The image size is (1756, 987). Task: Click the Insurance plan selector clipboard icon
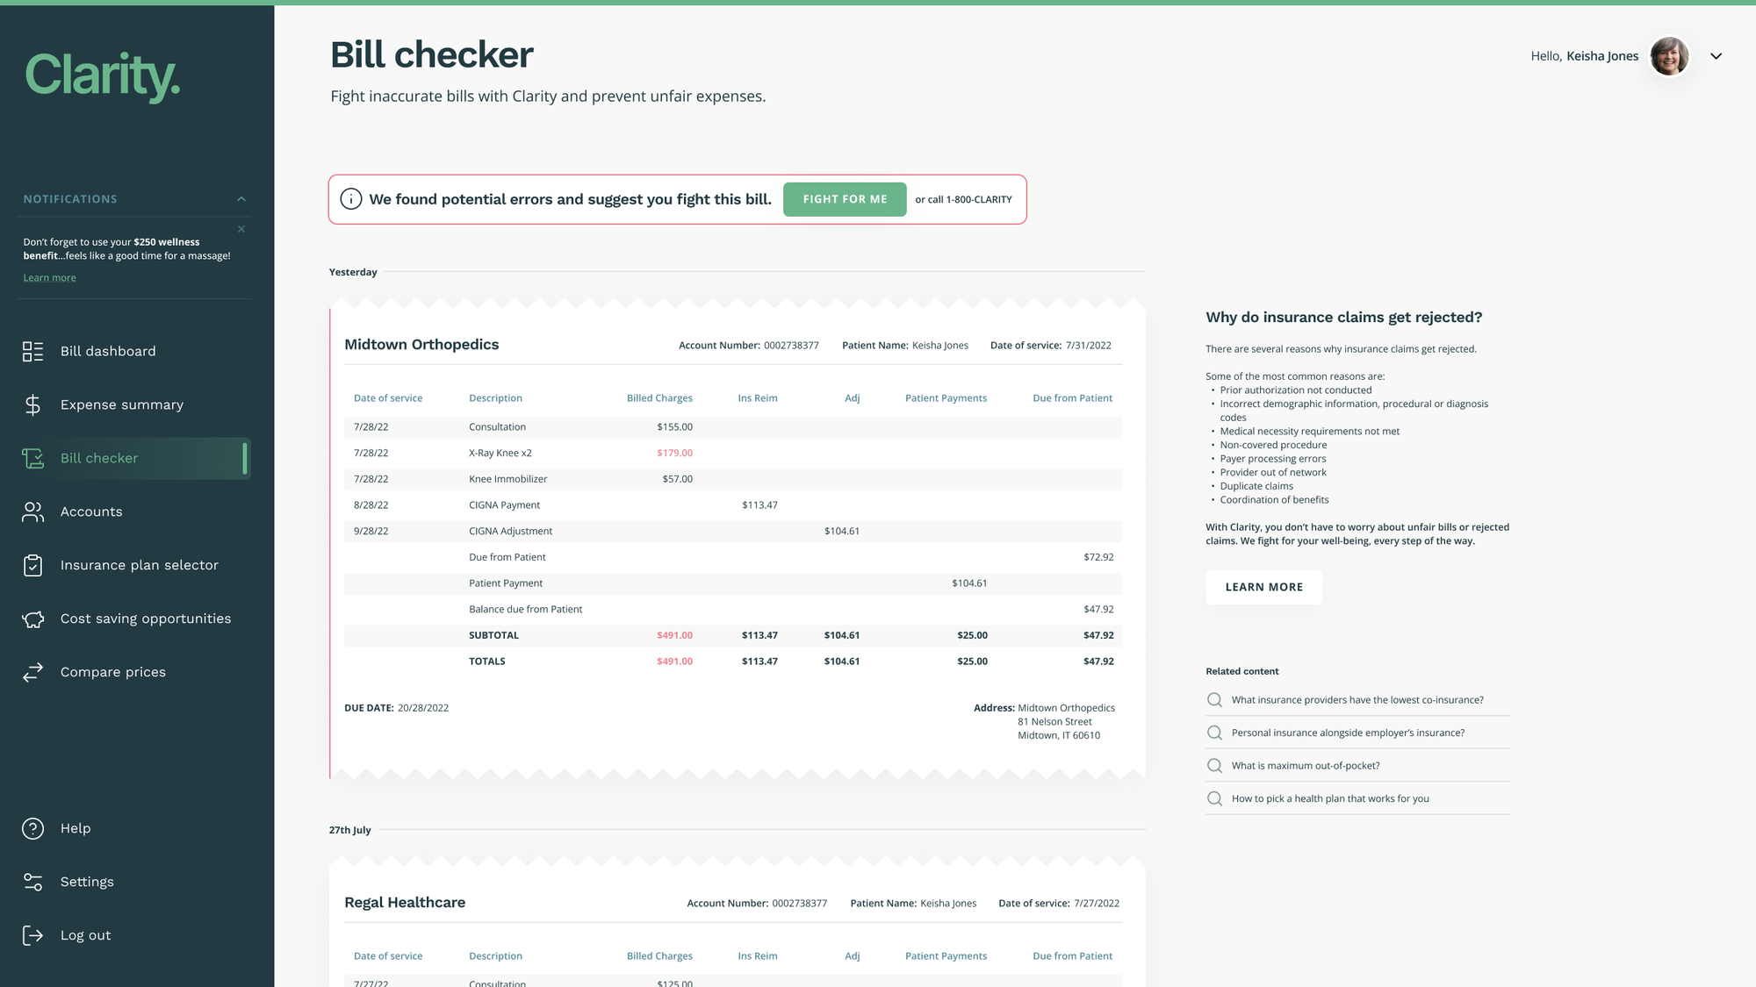click(32, 565)
